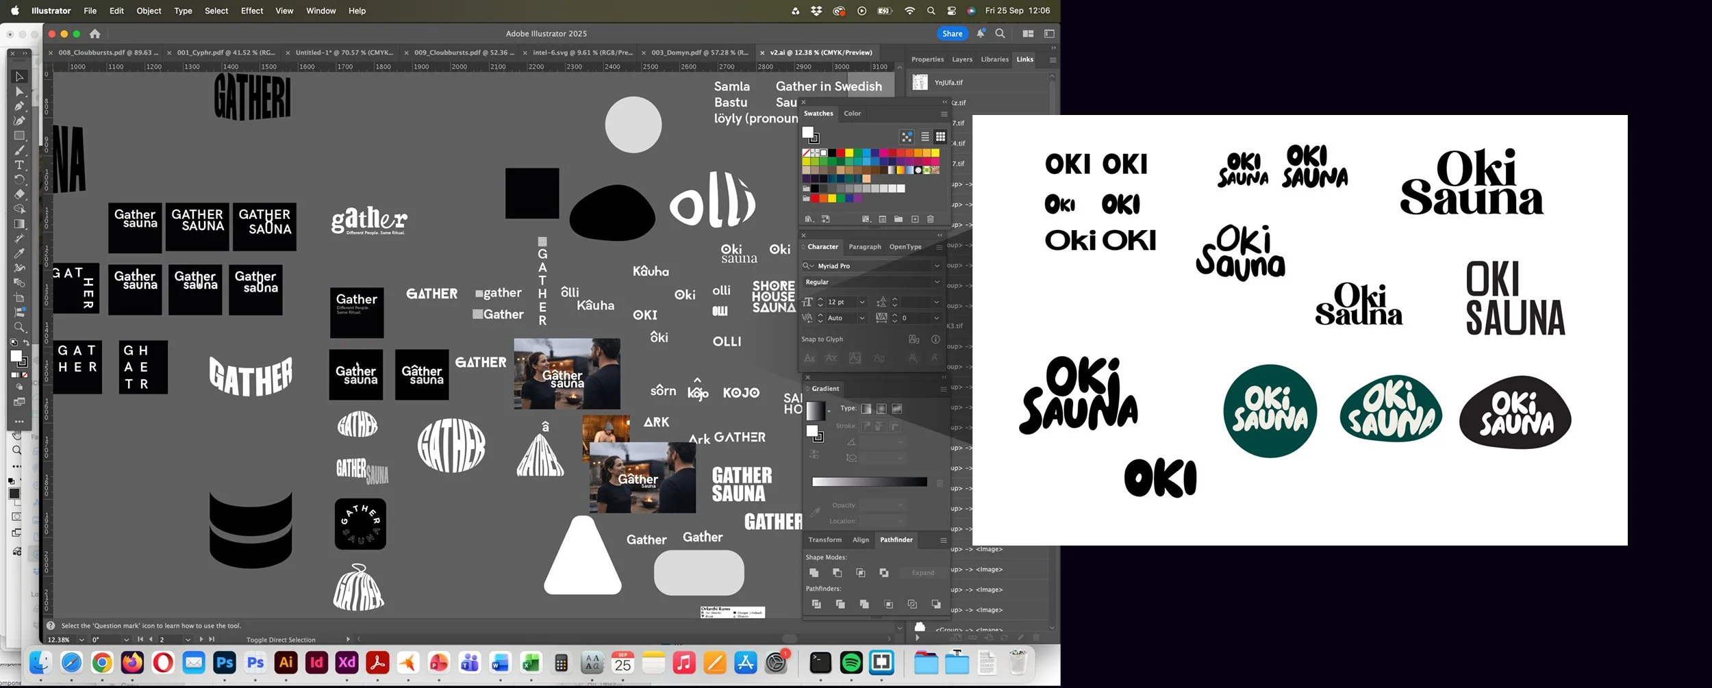Viewport: 1712px width, 688px height.
Task: Select the Direct Selection tool
Action: click(19, 92)
